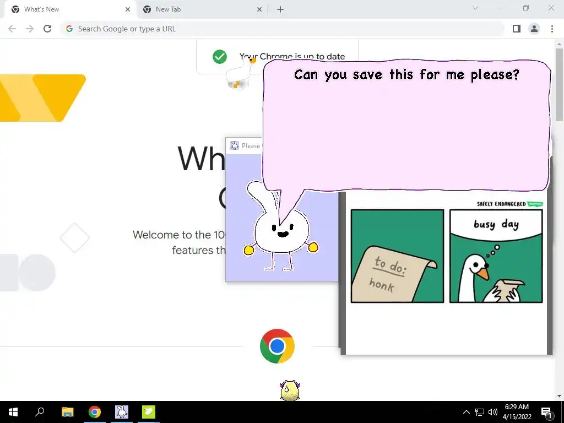This screenshot has width=564, height=423.
Task: Open the profile avatar menu
Action: click(534, 29)
